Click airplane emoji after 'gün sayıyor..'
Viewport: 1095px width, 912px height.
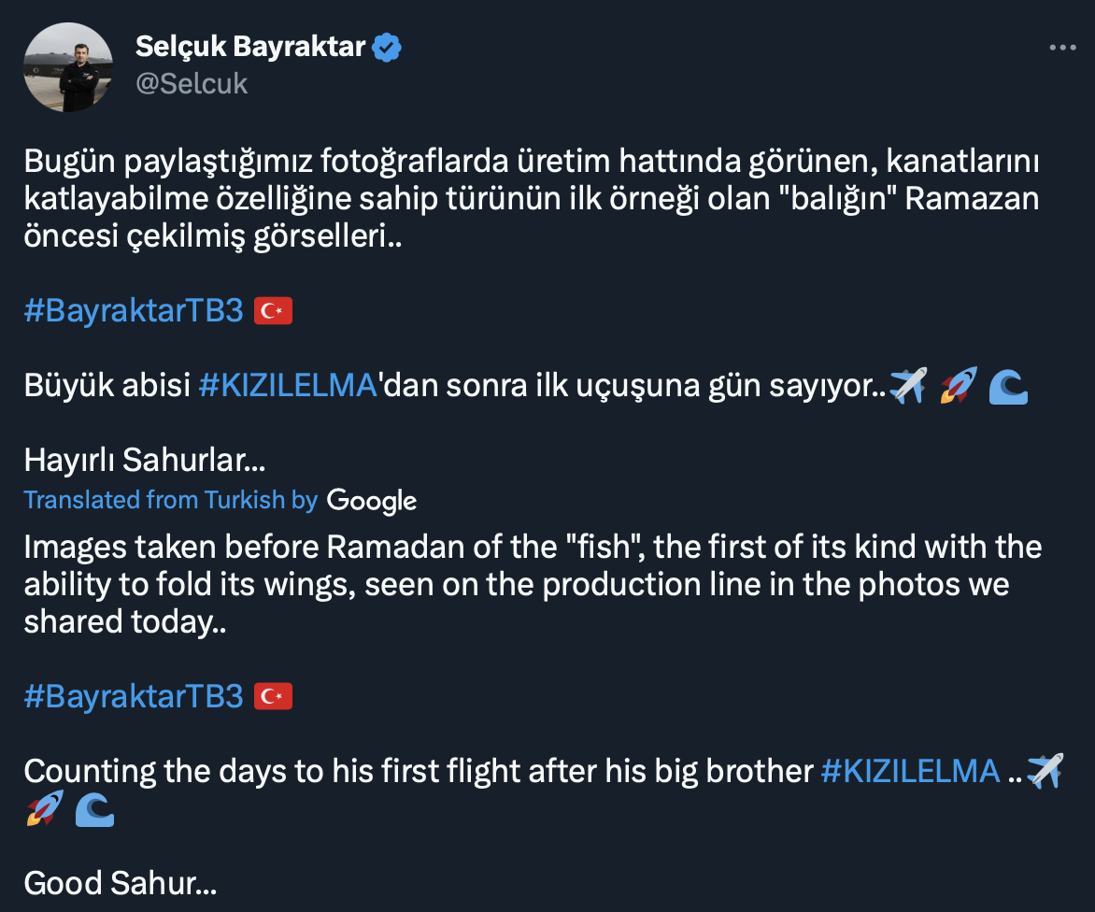908,386
